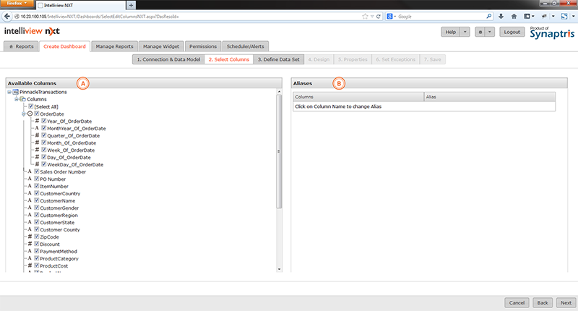Uncheck the ZipCode column checkbox
The image size is (578, 311).
coord(35,237)
